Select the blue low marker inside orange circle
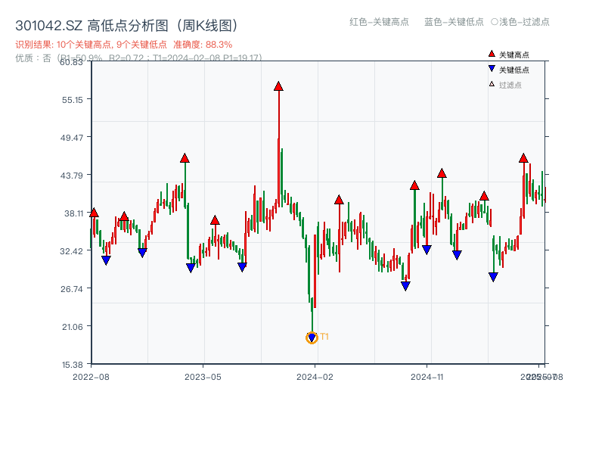Image resolution: width=605 pixels, height=454 pixels. pos(312,336)
